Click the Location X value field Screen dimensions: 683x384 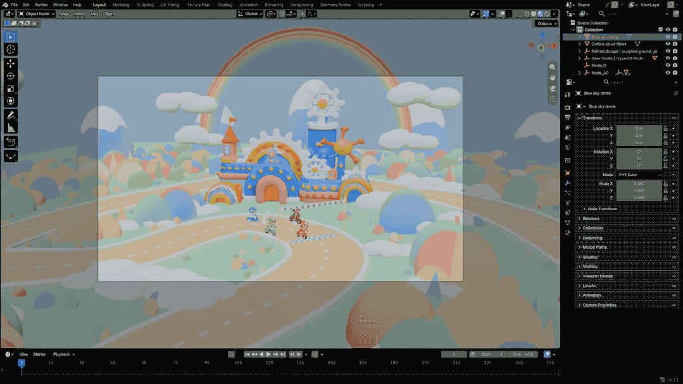click(x=639, y=128)
